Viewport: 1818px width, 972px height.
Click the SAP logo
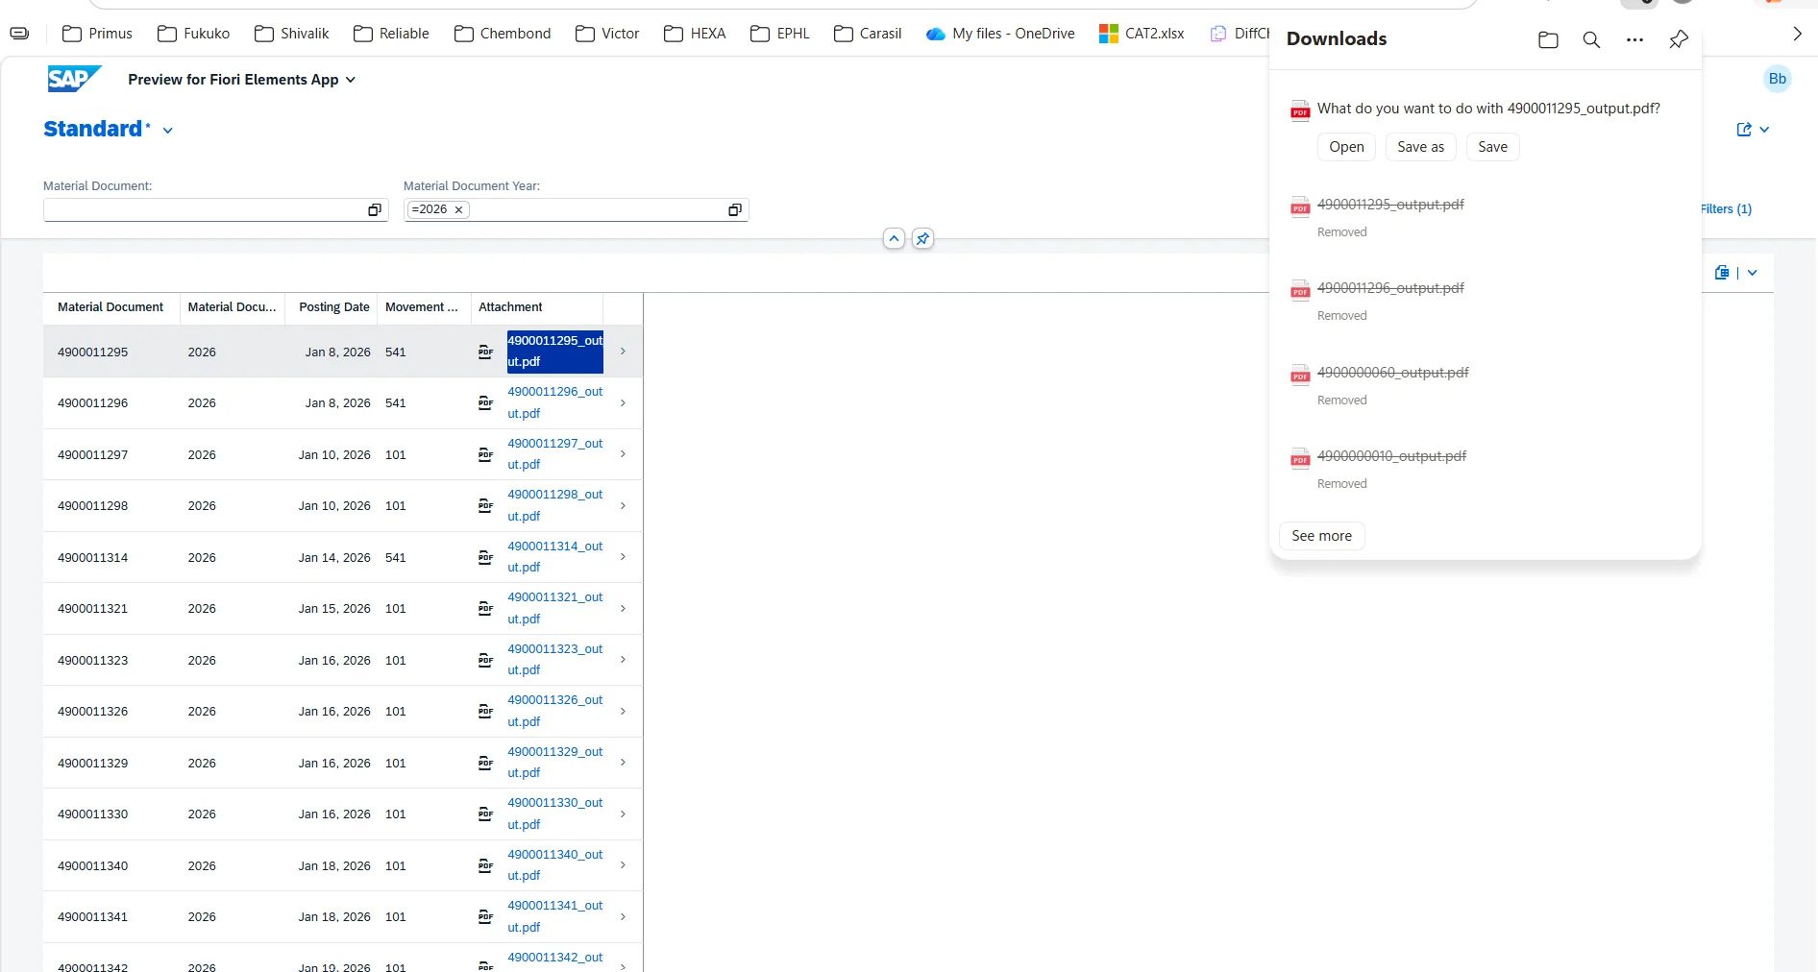(74, 79)
